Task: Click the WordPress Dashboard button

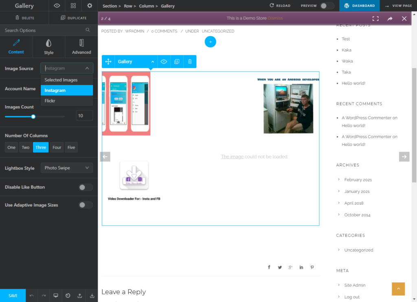Action: click(360, 6)
